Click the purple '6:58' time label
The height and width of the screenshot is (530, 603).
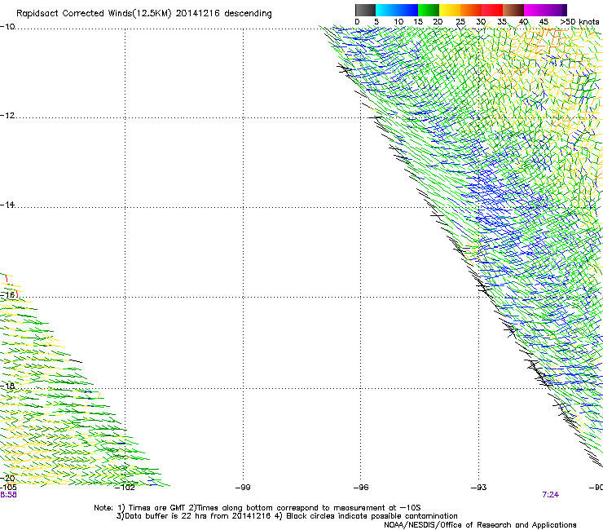point(8,495)
